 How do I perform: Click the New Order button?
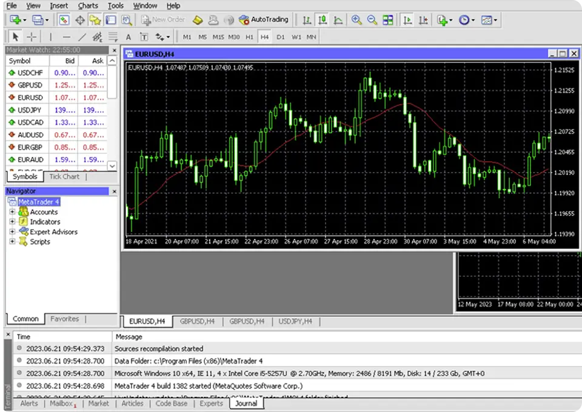coord(162,19)
